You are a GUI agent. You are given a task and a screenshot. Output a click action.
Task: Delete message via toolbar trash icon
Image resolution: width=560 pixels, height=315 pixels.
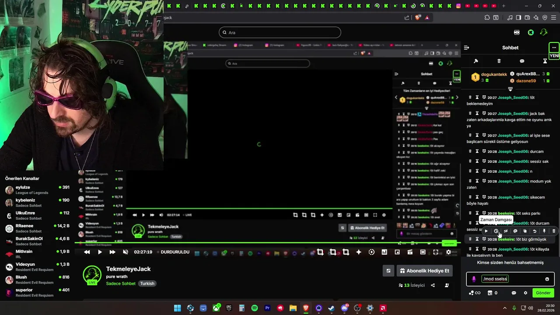click(x=554, y=231)
